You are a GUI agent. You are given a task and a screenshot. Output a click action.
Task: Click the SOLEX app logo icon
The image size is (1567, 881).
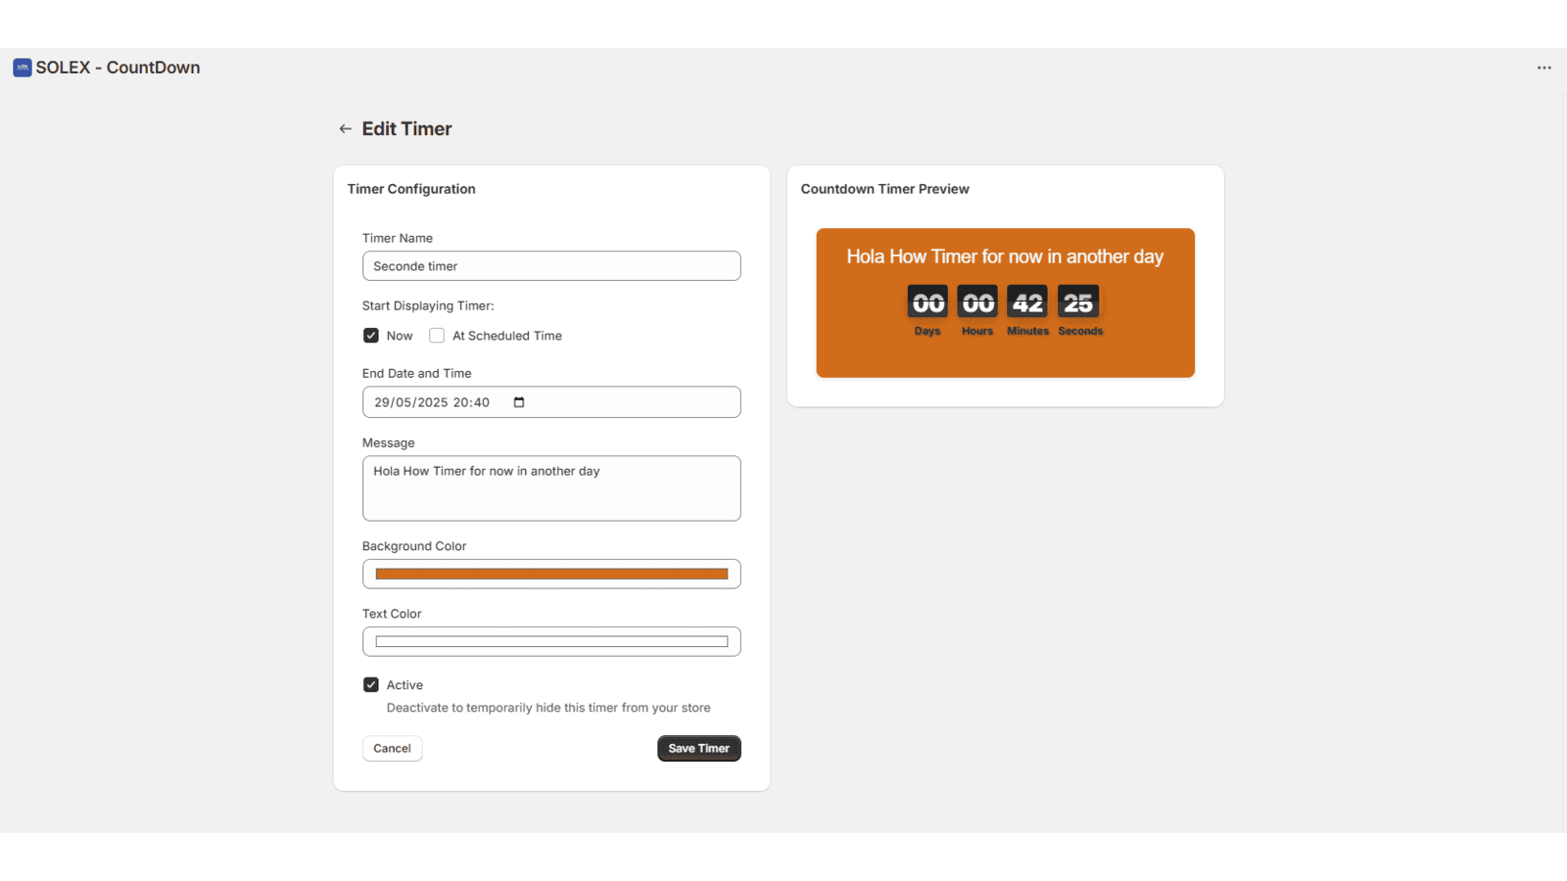pyautogui.click(x=21, y=67)
